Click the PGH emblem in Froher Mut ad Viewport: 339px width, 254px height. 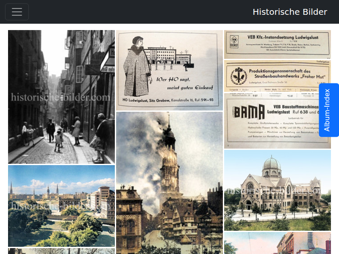click(x=239, y=75)
